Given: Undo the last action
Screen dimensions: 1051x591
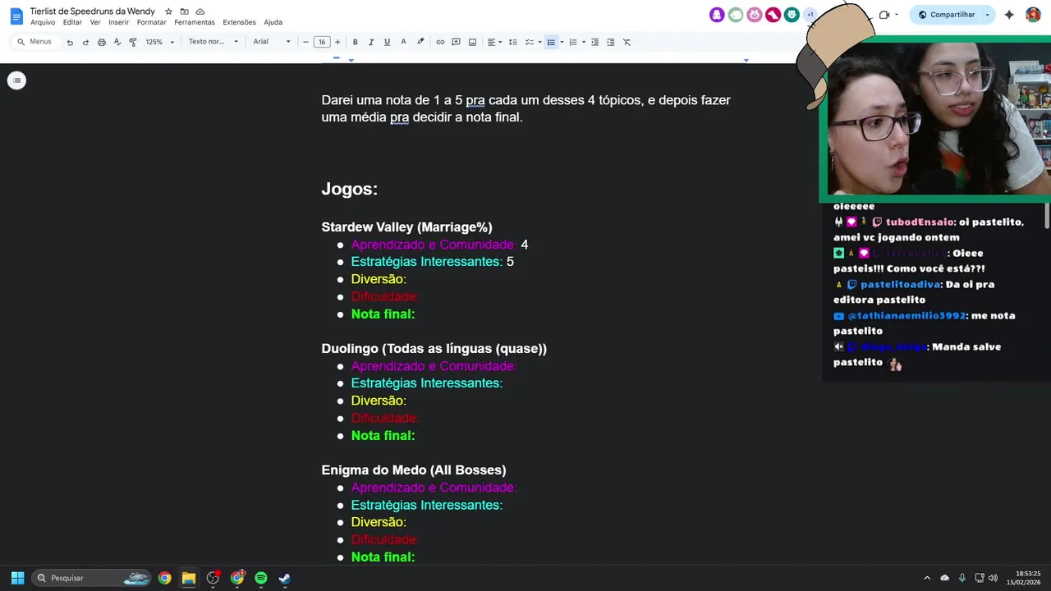Looking at the screenshot, I should 70,42.
